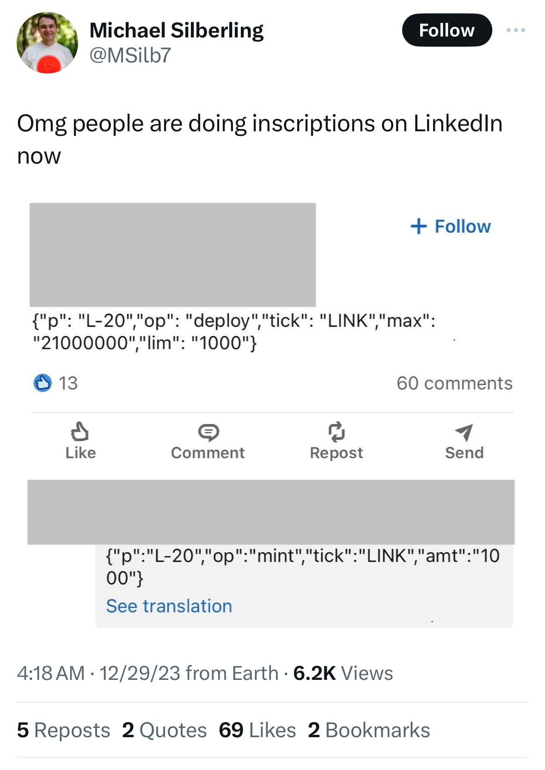Open the Michael Silberling display name
This screenshot has height=770, width=545.
176,31
